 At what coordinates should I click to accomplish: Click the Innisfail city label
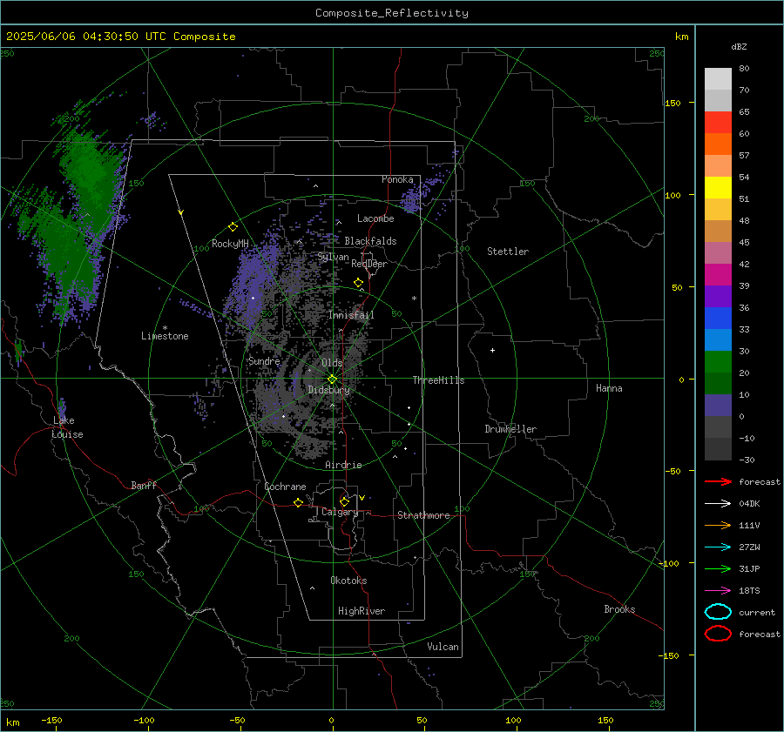351,315
